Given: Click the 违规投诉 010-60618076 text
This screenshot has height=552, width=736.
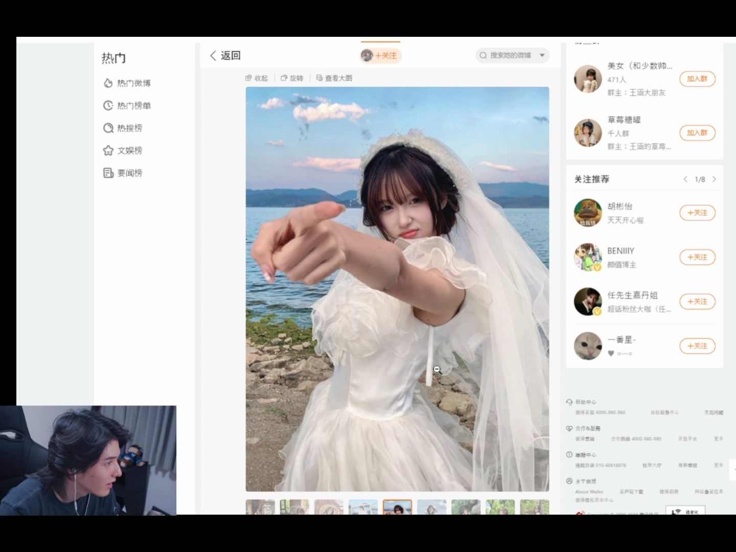Looking at the screenshot, I should click(x=601, y=466).
